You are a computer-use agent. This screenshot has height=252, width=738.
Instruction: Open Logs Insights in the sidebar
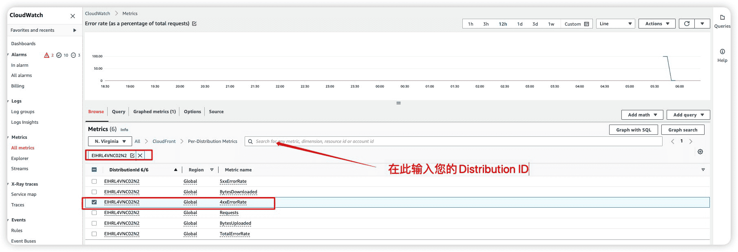(x=25, y=122)
